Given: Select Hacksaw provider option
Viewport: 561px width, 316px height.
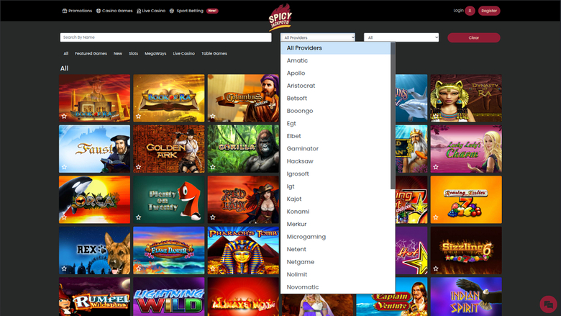Looking at the screenshot, I should click(x=336, y=161).
